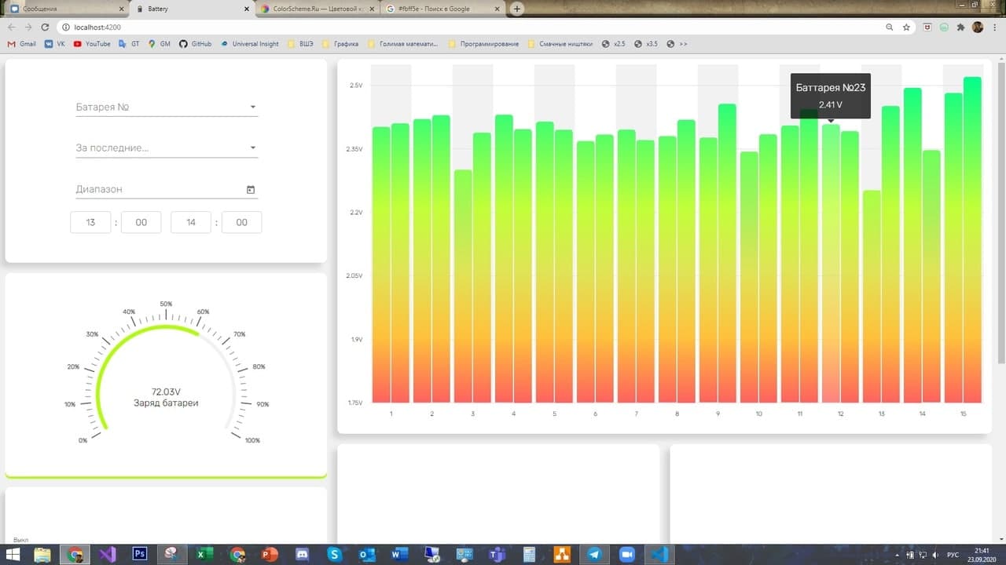Switch to the #fbff5e Google search tab
1006x565 pixels.
[442, 9]
